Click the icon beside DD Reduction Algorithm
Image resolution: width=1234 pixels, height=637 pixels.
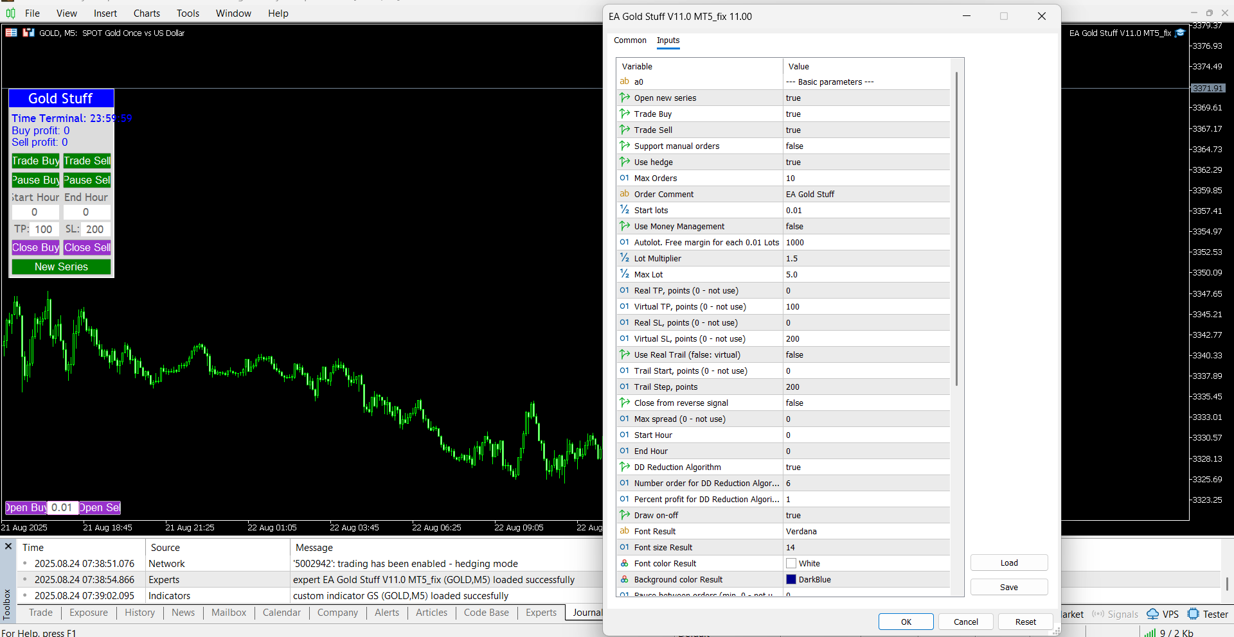point(624,467)
